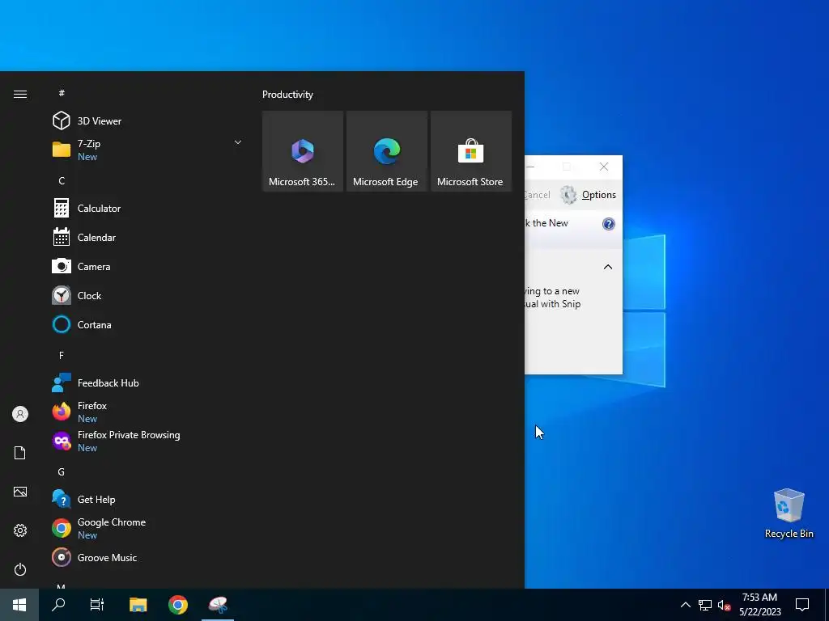
Task: Open Pictures from the Start sidebar
Action: click(20, 492)
